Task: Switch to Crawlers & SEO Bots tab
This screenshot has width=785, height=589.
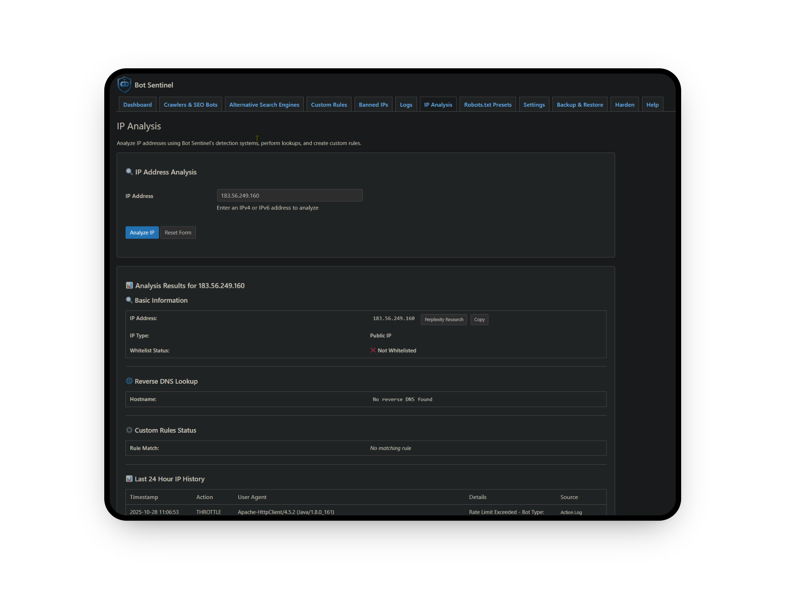Action: coord(191,105)
